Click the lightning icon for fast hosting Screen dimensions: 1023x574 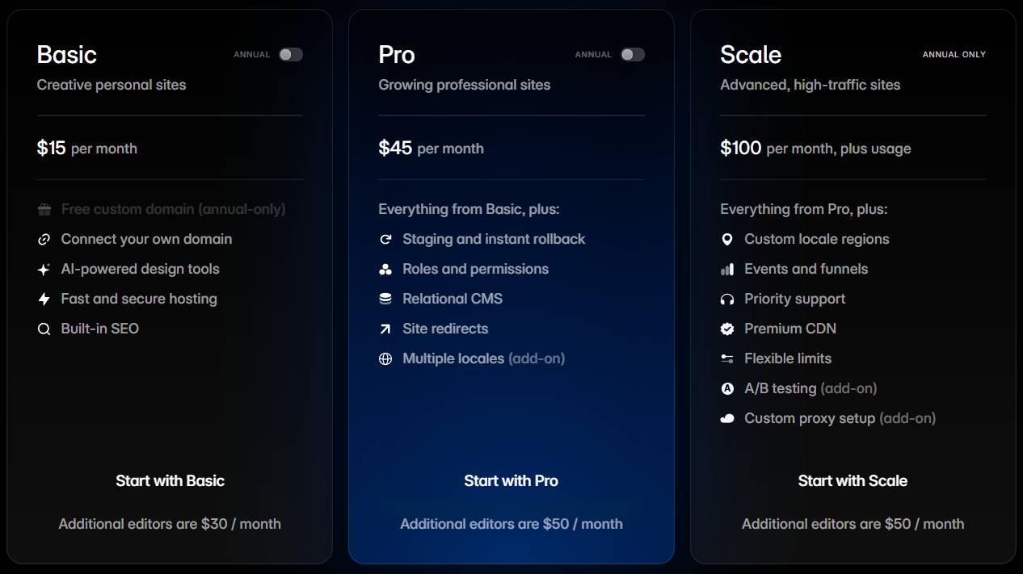click(44, 299)
